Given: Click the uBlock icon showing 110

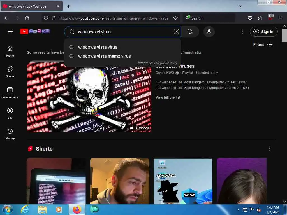Looking at the screenshot, I should [x=270, y=18].
